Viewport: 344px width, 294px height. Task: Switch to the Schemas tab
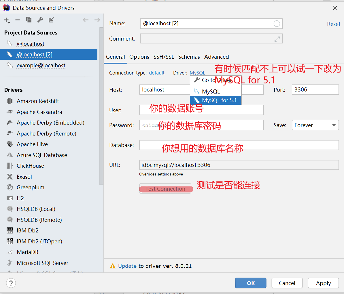[189, 57]
